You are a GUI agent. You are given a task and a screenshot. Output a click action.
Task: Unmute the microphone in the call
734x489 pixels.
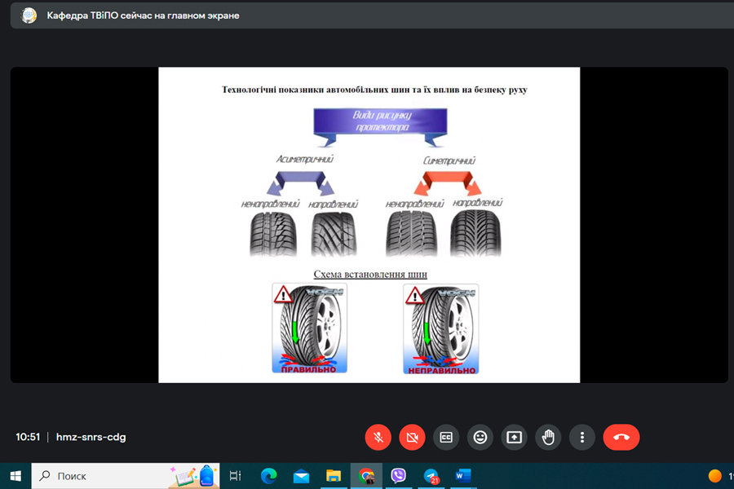coord(378,437)
